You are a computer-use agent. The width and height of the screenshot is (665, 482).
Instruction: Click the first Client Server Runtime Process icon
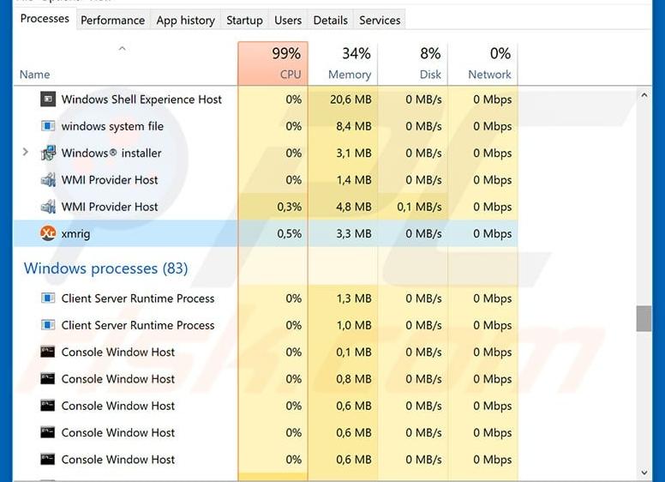point(48,298)
